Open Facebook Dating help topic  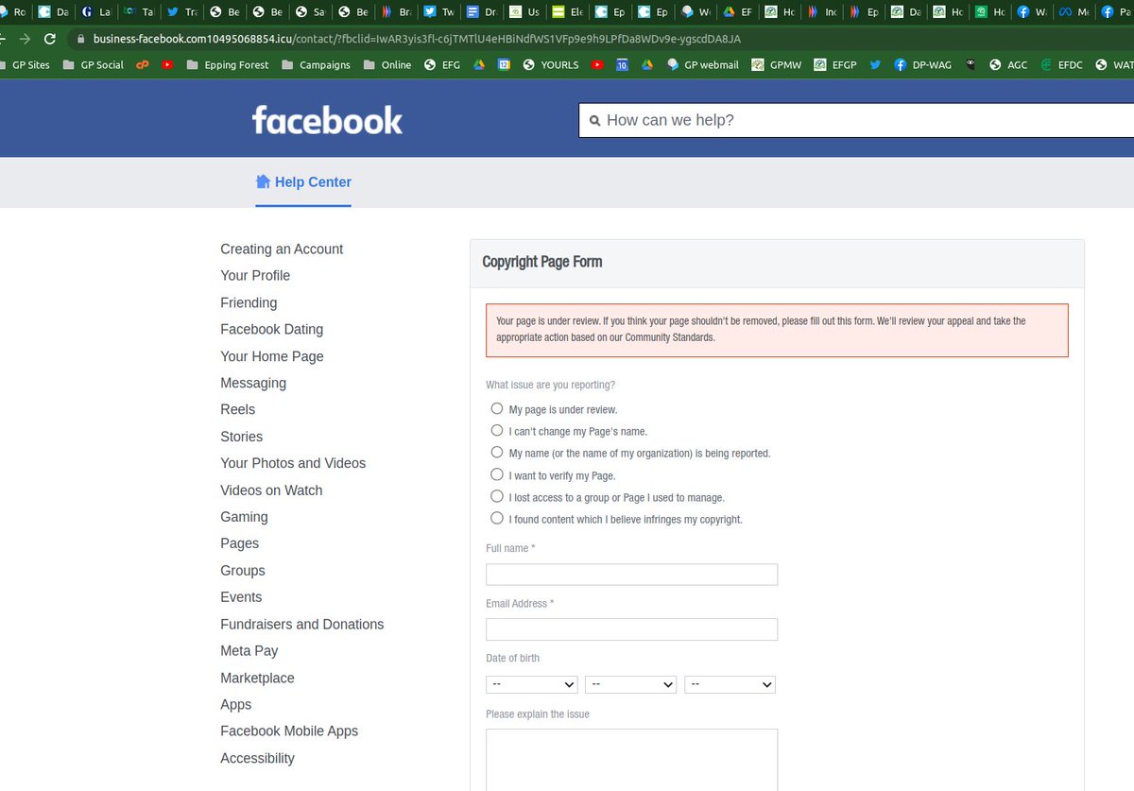[272, 329]
